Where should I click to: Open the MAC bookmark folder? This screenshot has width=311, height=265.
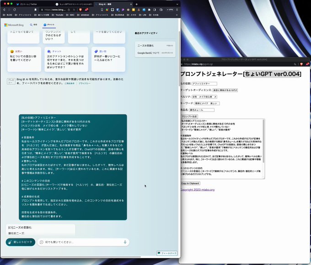pyautogui.click(x=70, y=15)
